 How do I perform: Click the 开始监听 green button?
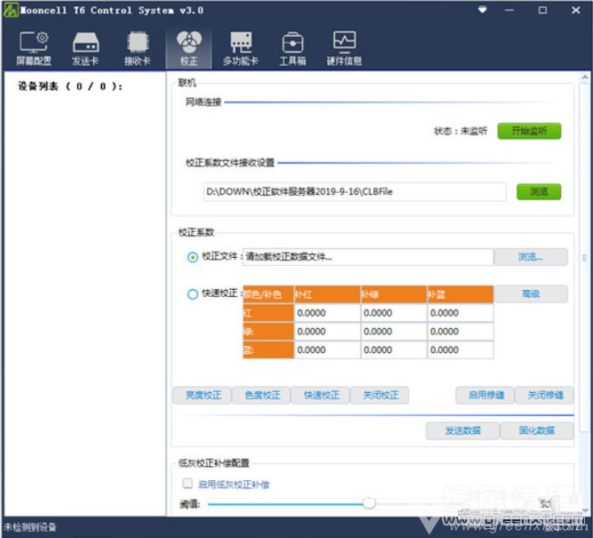pos(529,131)
